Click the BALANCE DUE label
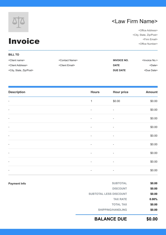The image size is (166, 235). (110, 219)
